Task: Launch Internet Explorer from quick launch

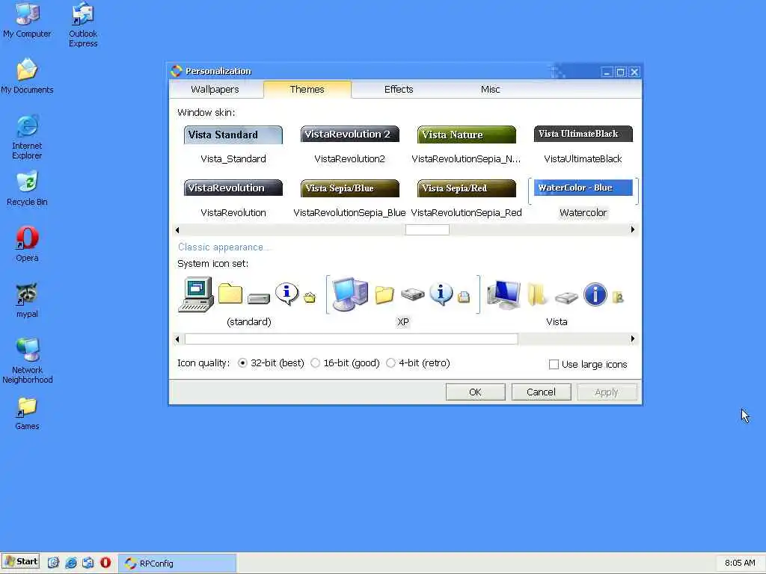Action: pos(71,563)
